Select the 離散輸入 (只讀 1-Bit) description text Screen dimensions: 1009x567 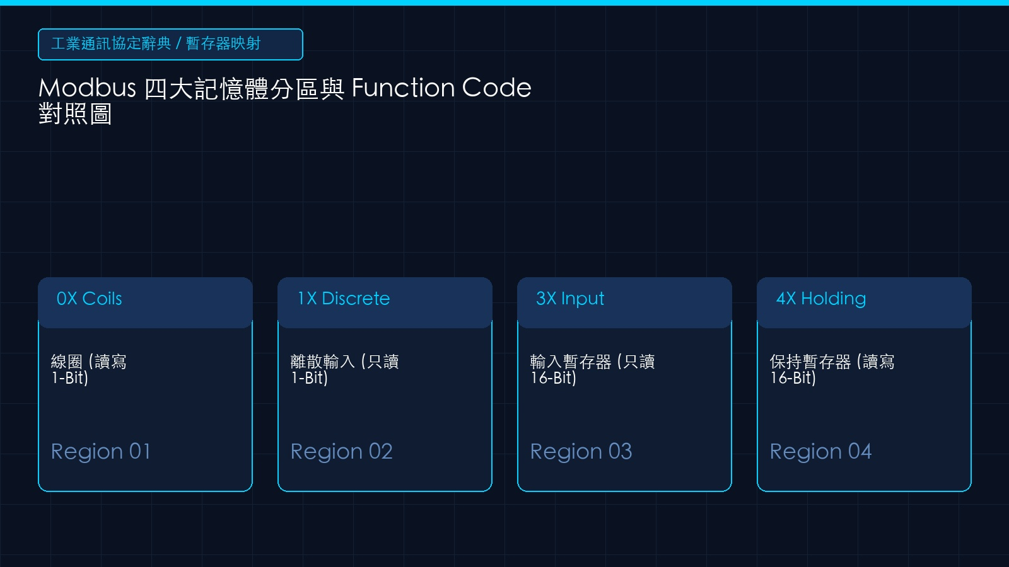pos(344,370)
